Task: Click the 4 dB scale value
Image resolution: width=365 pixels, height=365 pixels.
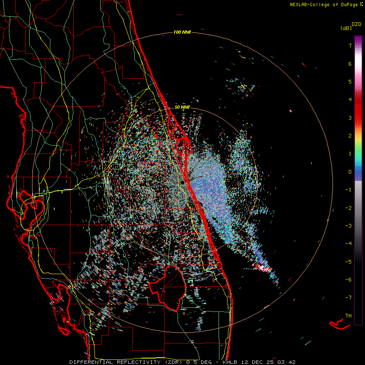Action: pyautogui.click(x=350, y=100)
